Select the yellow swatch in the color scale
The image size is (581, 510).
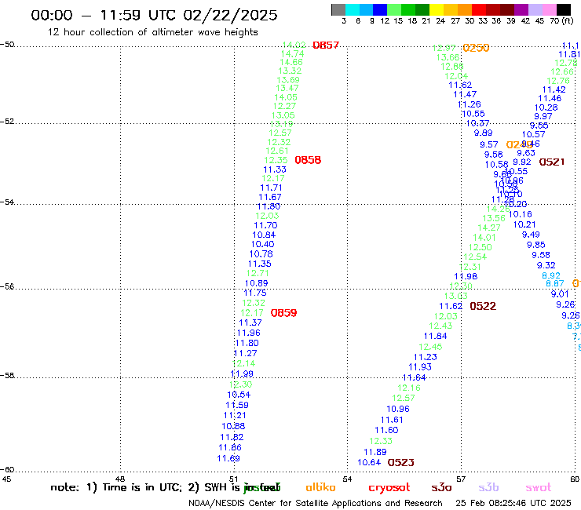(437, 9)
